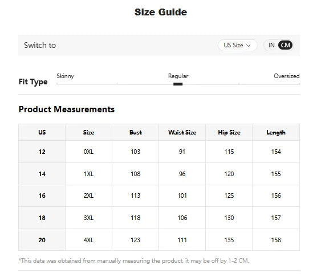Select the US 20 row header
The width and height of the screenshot is (313, 277).
coord(42,240)
